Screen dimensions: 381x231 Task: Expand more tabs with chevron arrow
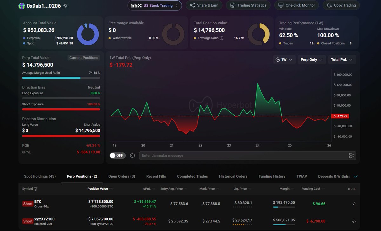pyautogui.click(x=355, y=176)
